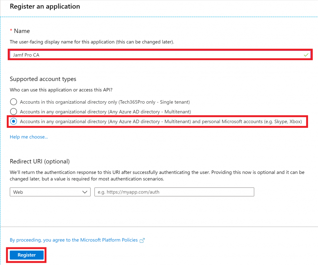Click the Name field label
Image resolution: width=318 pixels, height=265 pixels.
pyautogui.click(x=22, y=31)
